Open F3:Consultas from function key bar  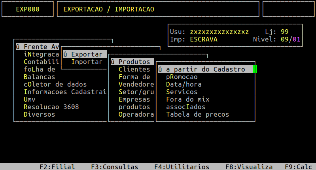[114, 167]
